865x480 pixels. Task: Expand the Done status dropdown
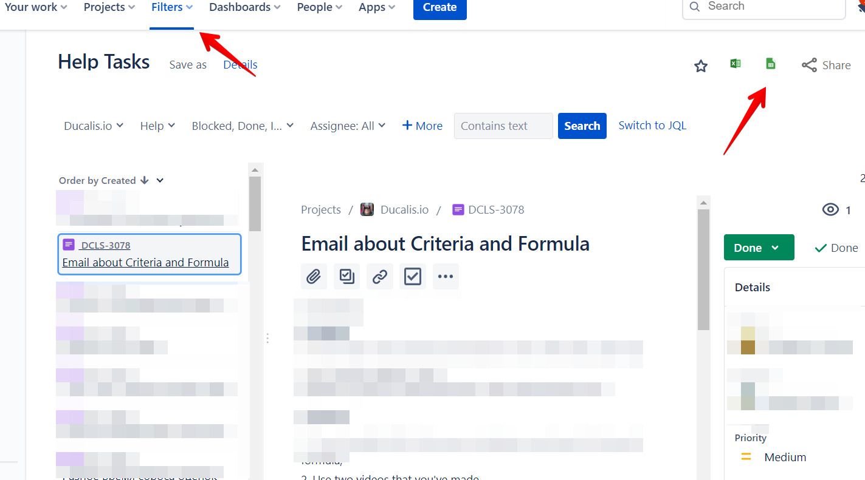click(x=759, y=248)
